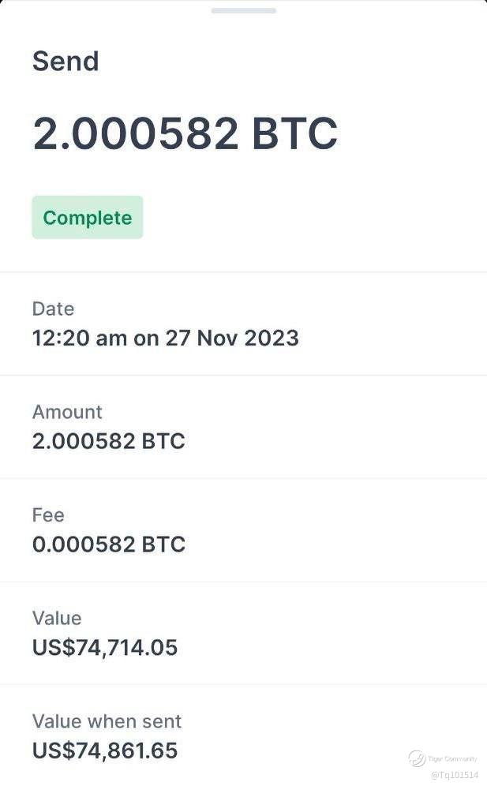Select the US$74,861.65 value

105,751
